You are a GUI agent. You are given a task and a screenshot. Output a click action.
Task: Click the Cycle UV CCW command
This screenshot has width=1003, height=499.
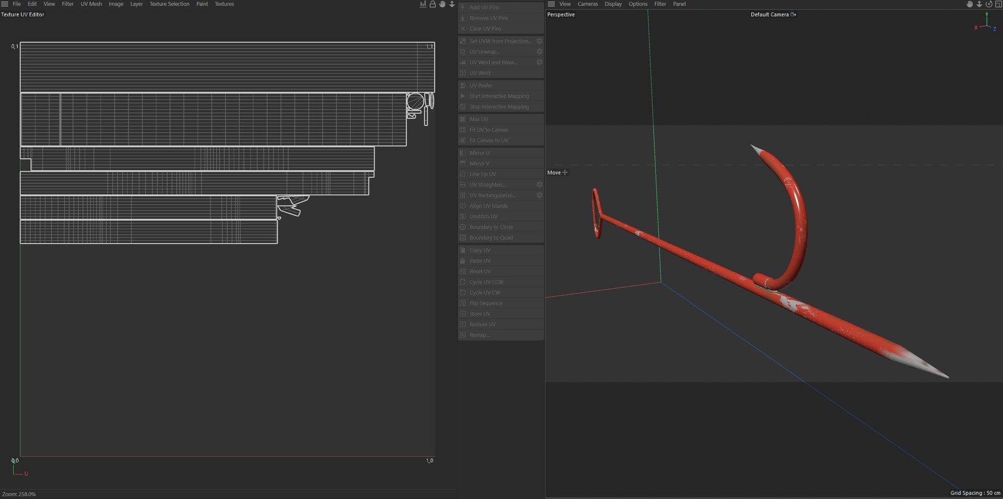pos(501,282)
